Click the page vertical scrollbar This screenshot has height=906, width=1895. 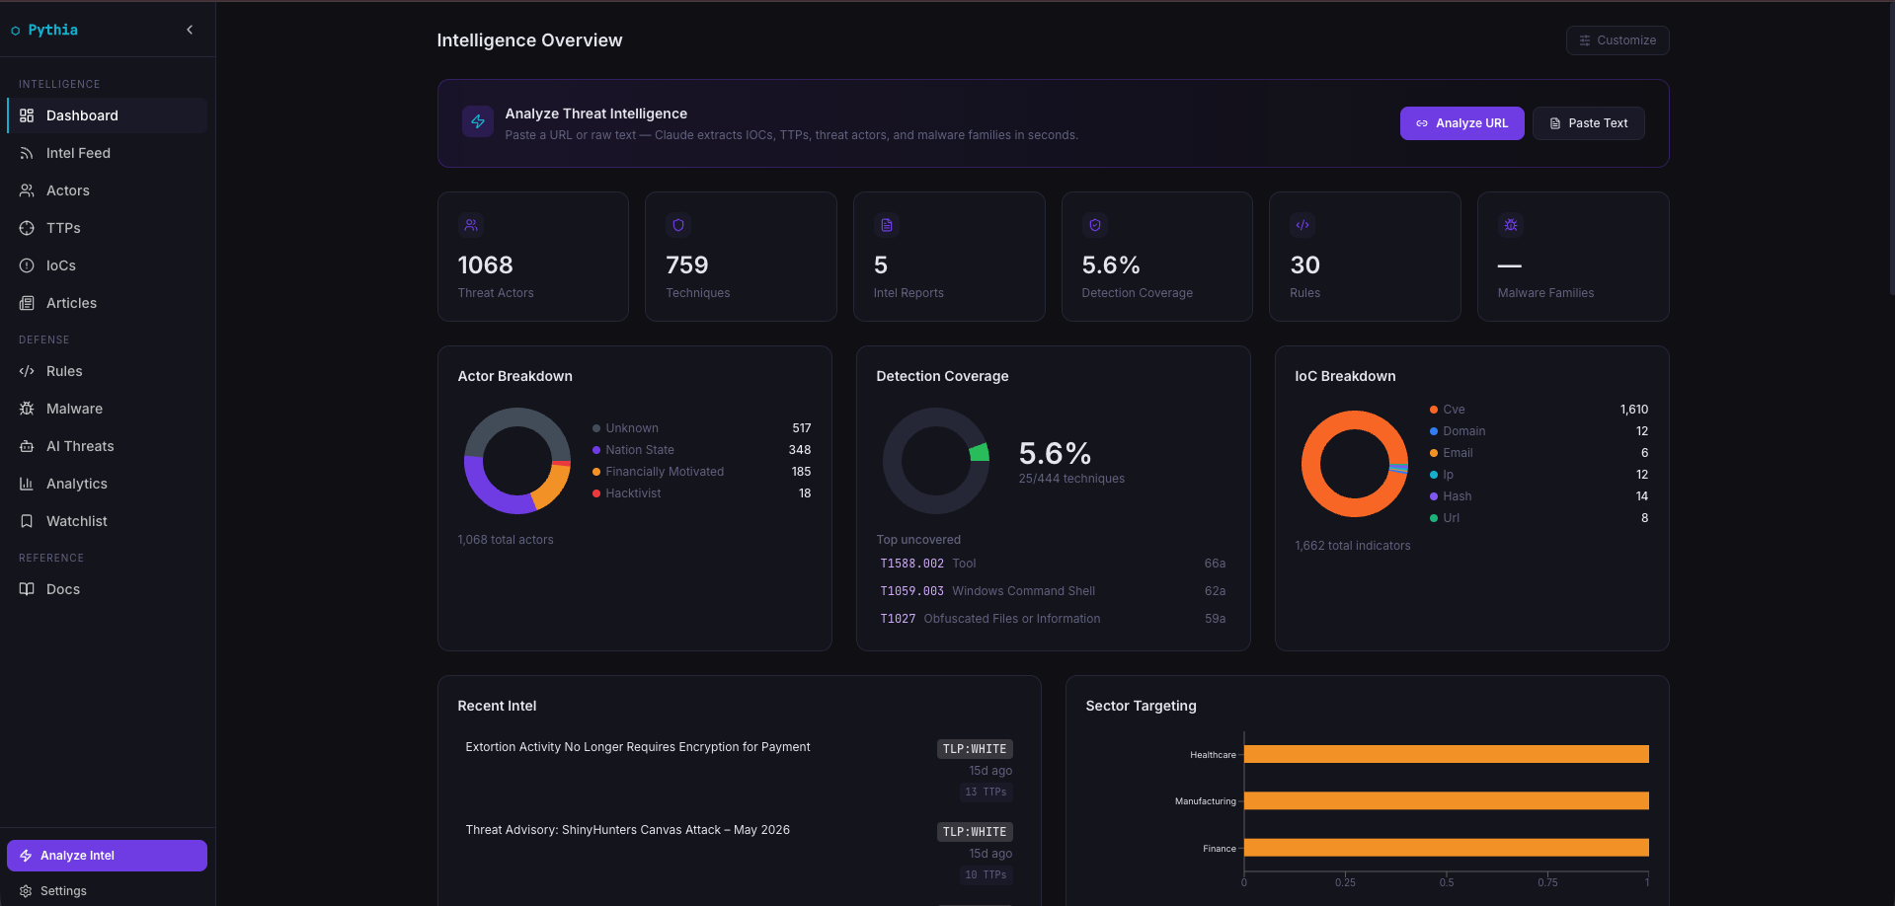click(x=1890, y=148)
